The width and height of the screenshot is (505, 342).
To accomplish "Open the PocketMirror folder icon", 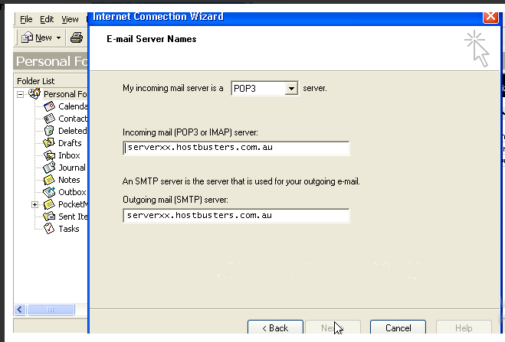I will tap(49, 204).
